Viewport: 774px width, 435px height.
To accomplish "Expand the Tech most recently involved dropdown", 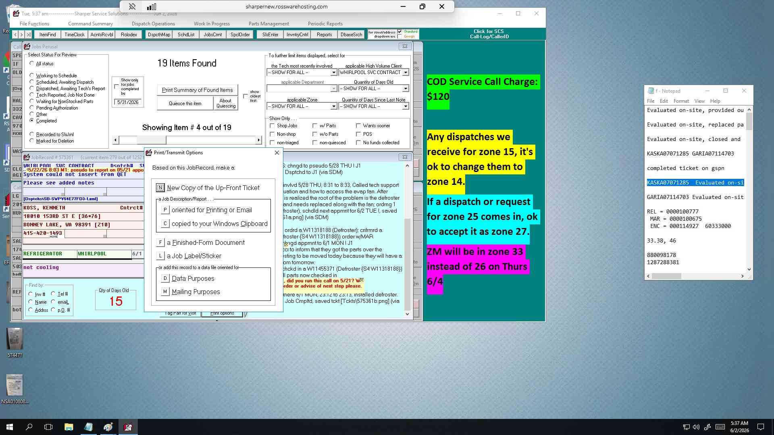I will [x=333, y=72].
